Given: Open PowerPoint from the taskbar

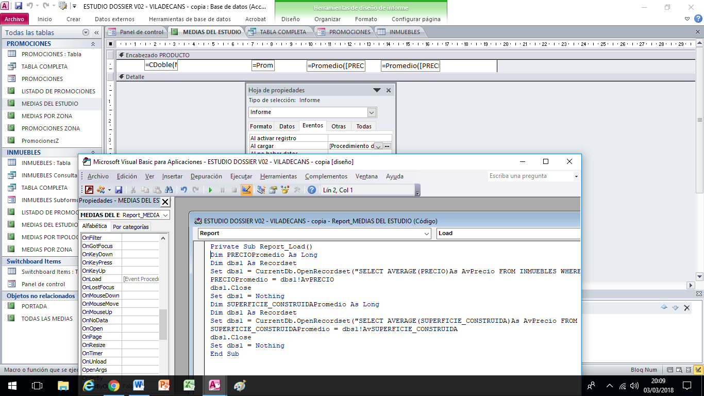Looking at the screenshot, I should coord(164,385).
